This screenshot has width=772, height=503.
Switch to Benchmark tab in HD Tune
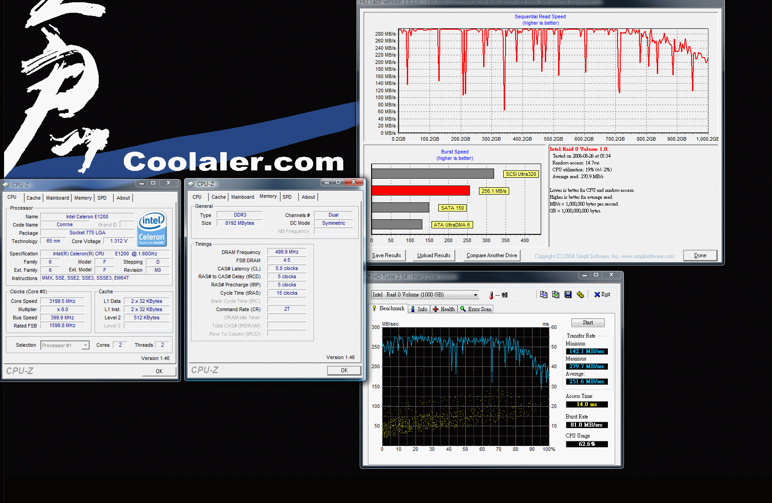[x=389, y=309]
